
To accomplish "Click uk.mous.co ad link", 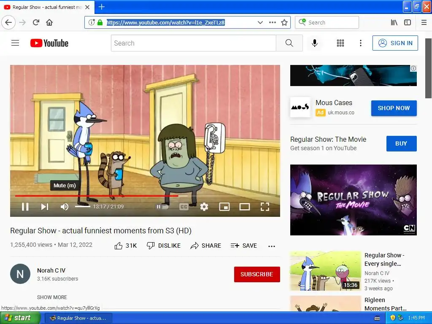I will 341,112.
